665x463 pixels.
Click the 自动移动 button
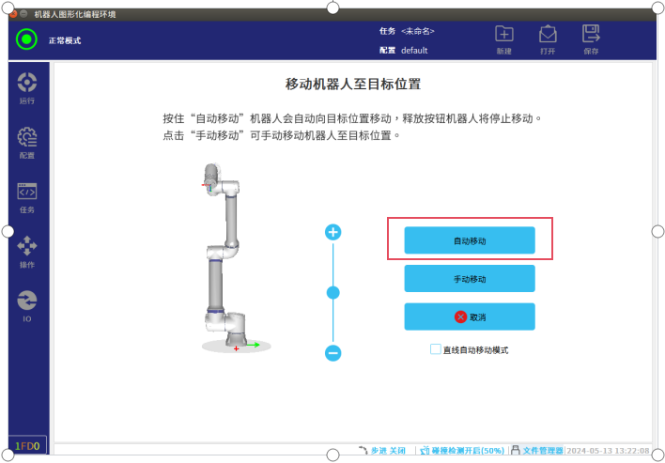470,240
